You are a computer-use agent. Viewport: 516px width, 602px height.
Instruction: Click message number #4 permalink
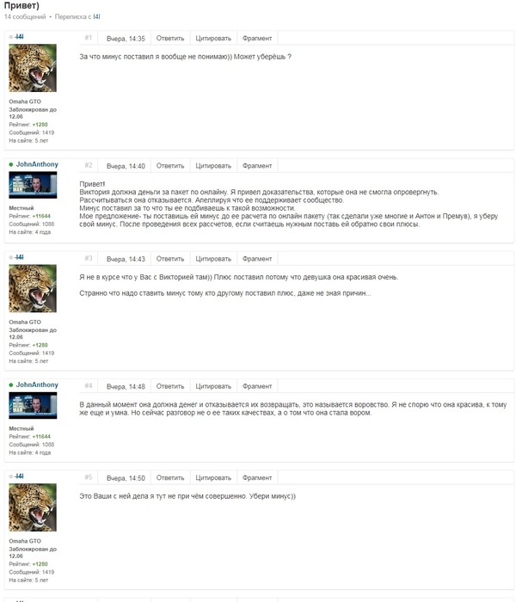[x=89, y=386]
